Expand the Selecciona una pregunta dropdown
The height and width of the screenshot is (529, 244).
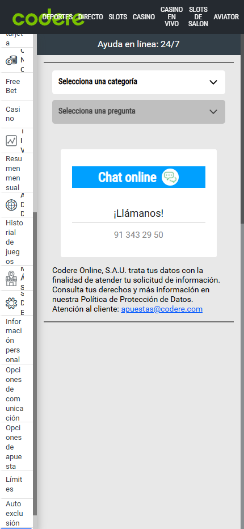pyautogui.click(x=138, y=112)
